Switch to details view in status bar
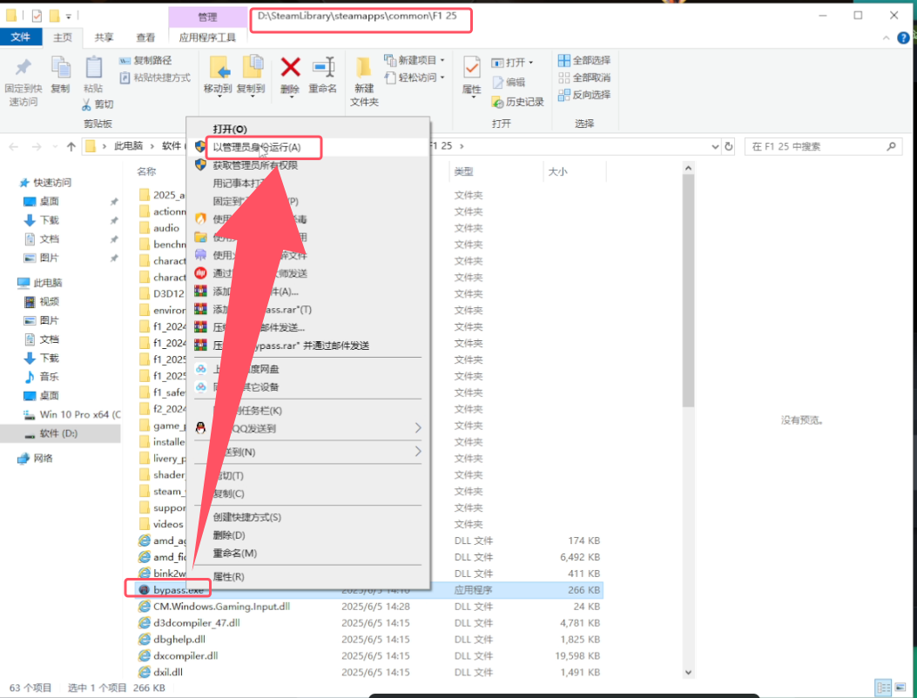Screen dimensions: 917x698 coord(884,688)
